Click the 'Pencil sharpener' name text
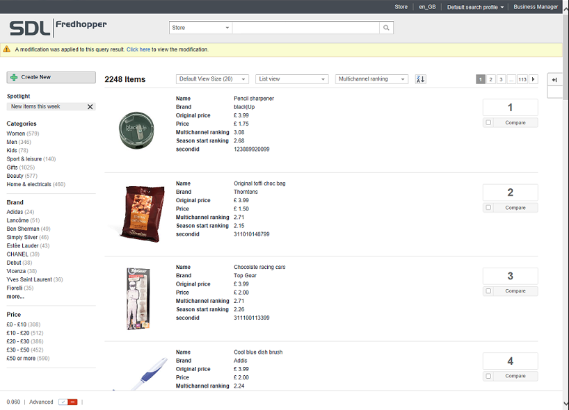 point(254,99)
